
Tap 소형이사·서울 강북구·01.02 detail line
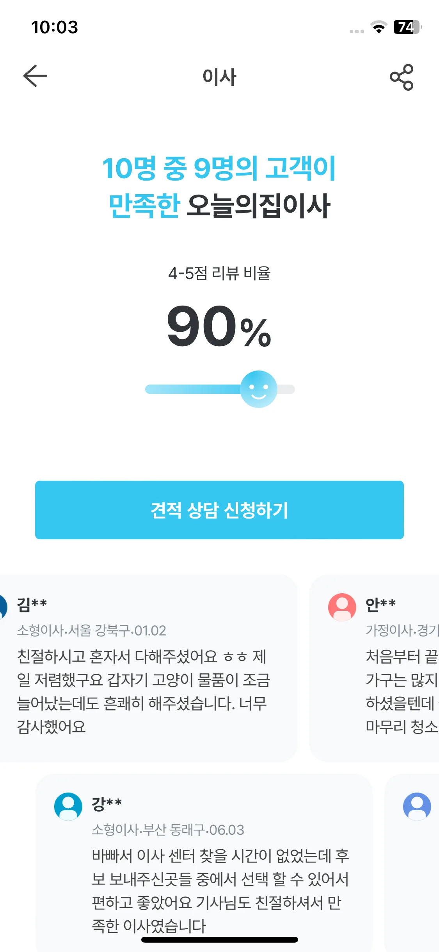point(92,630)
